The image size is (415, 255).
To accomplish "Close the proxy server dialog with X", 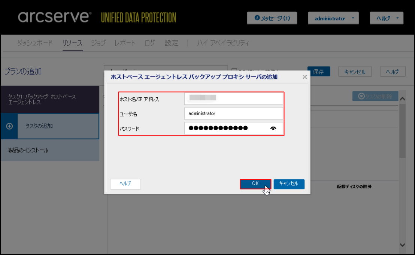I will 305,77.
